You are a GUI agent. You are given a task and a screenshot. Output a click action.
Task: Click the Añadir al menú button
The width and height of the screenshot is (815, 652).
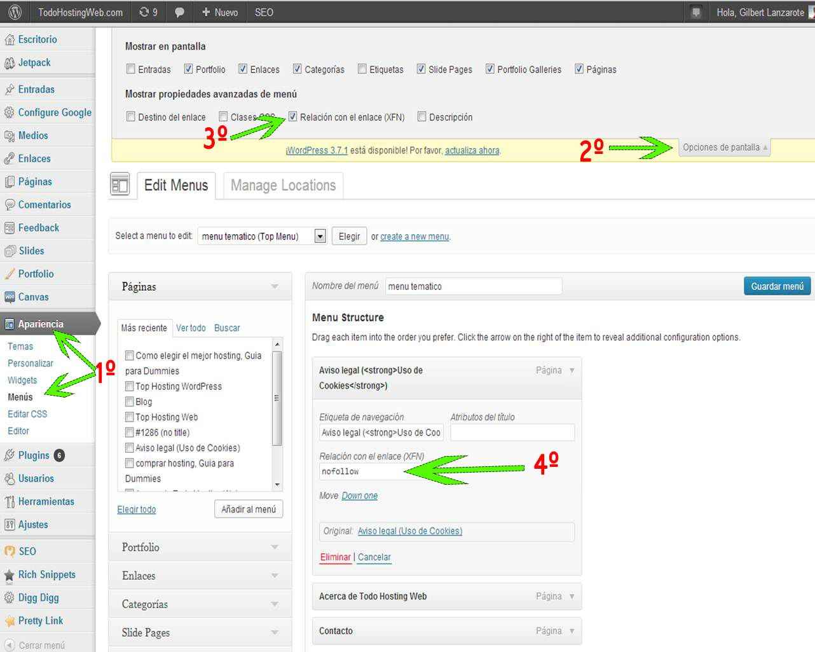249,510
